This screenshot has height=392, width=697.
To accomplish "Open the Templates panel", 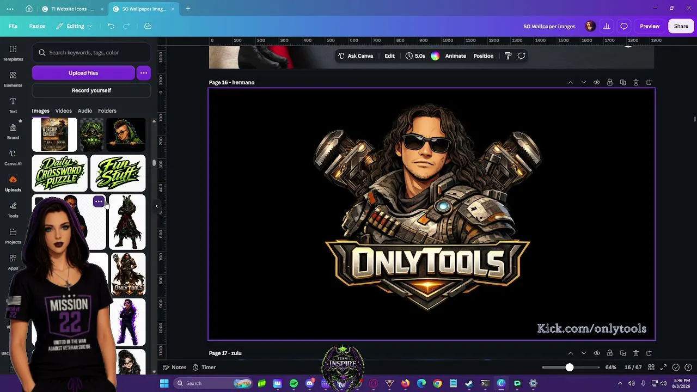I will pos(13,53).
